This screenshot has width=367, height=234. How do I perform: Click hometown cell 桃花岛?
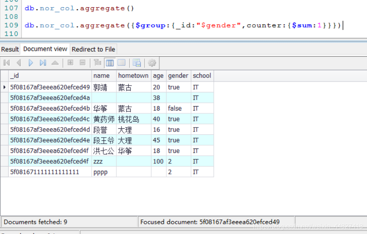click(x=134, y=119)
